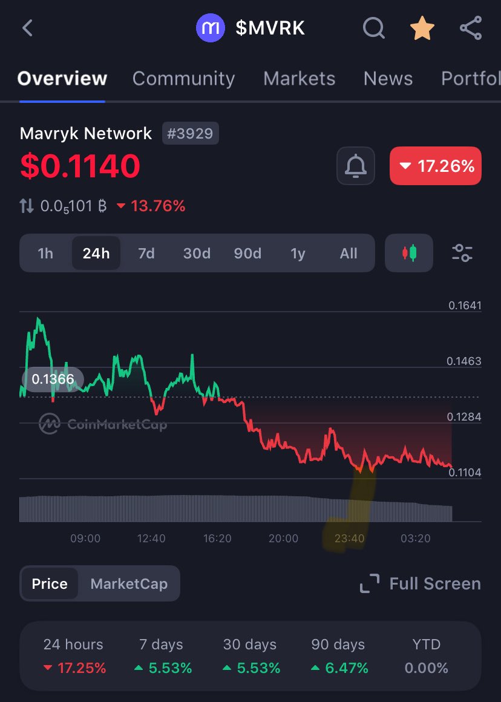
Task: Tap the $MVRK ticker title
Action: pyautogui.click(x=270, y=28)
